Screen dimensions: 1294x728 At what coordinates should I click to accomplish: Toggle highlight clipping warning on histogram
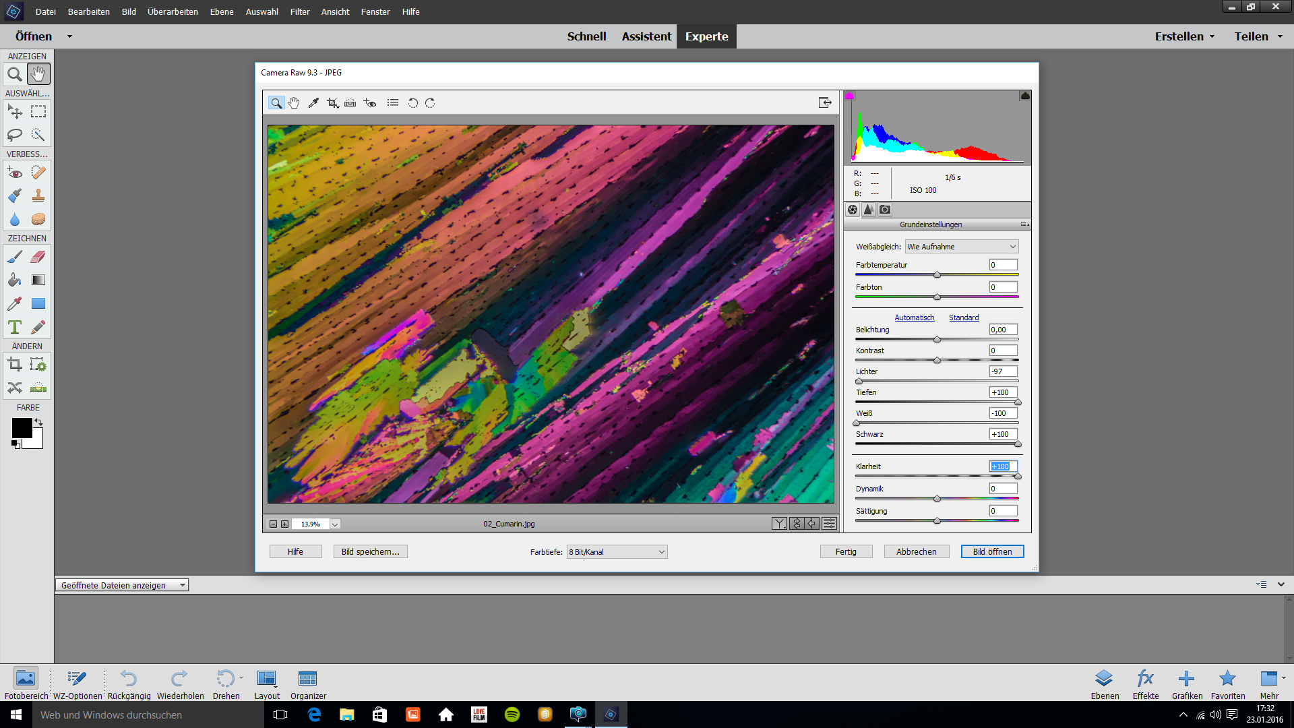[x=1025, y=96]
